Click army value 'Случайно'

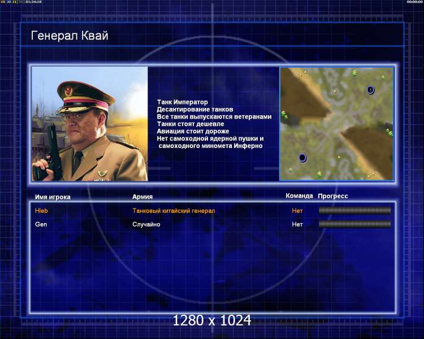[146, 224]
